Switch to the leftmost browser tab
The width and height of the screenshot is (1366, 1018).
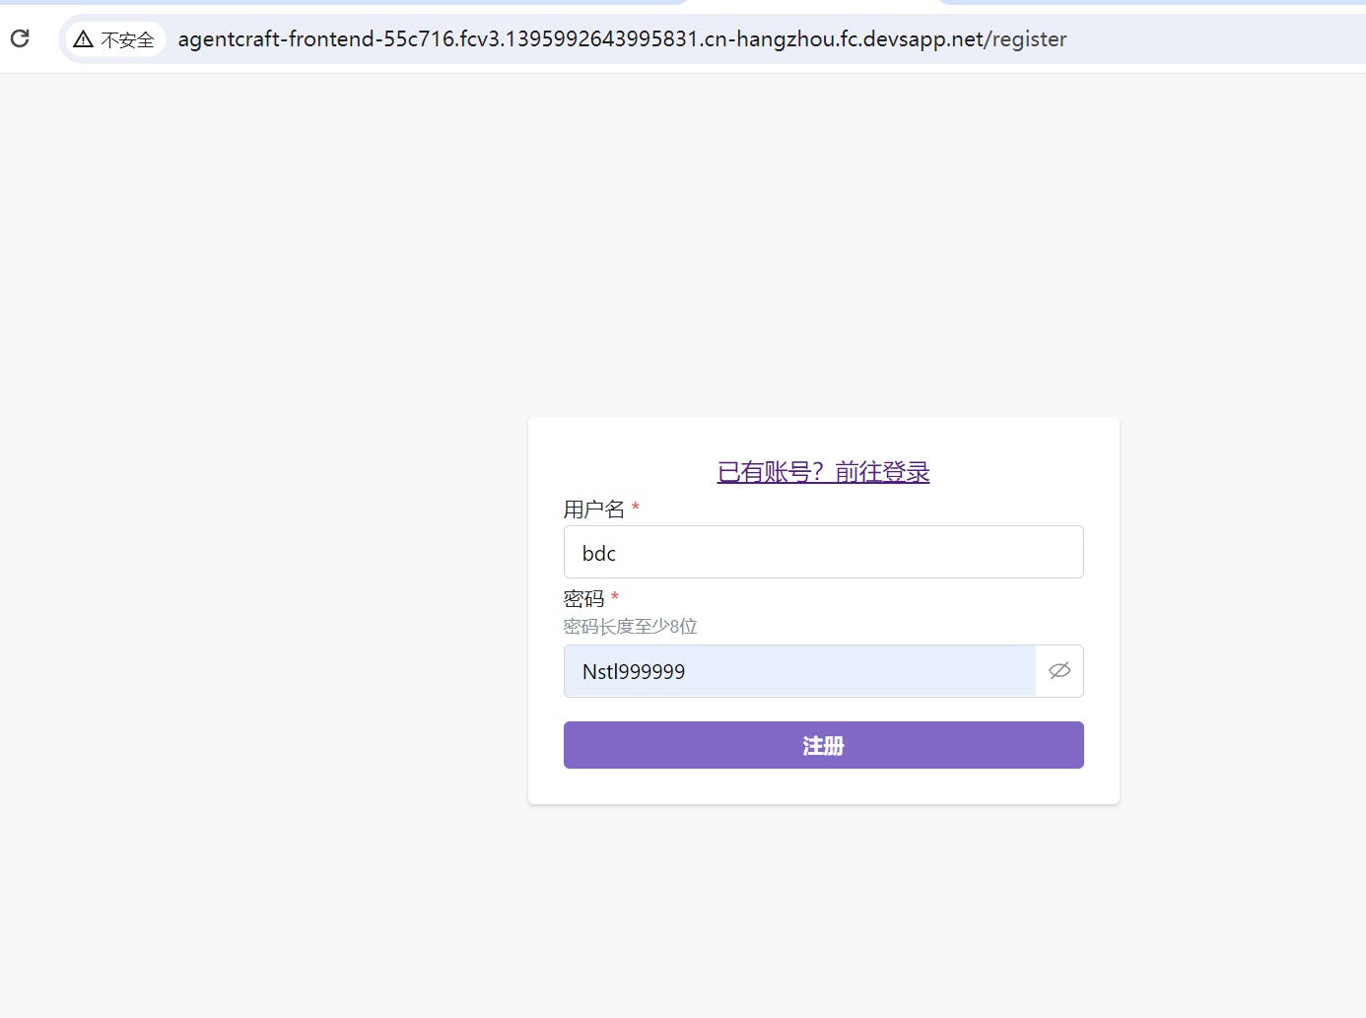pyautogui.click(x=345, y=4)
